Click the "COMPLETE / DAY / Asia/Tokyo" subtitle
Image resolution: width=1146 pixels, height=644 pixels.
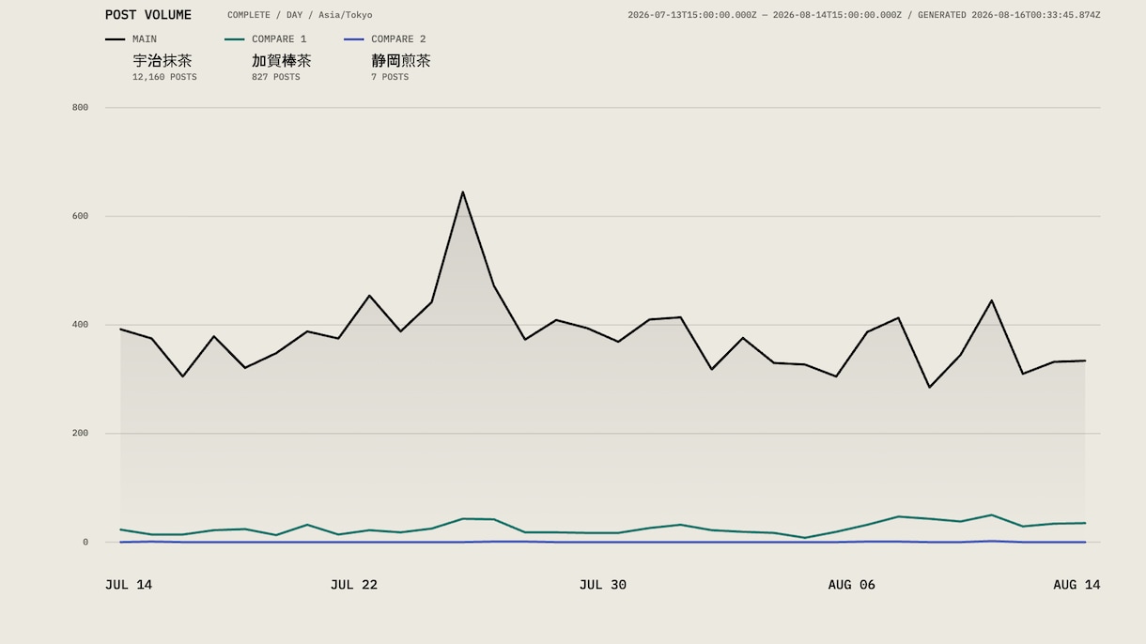pyautogui.click(x=300, y=15)
